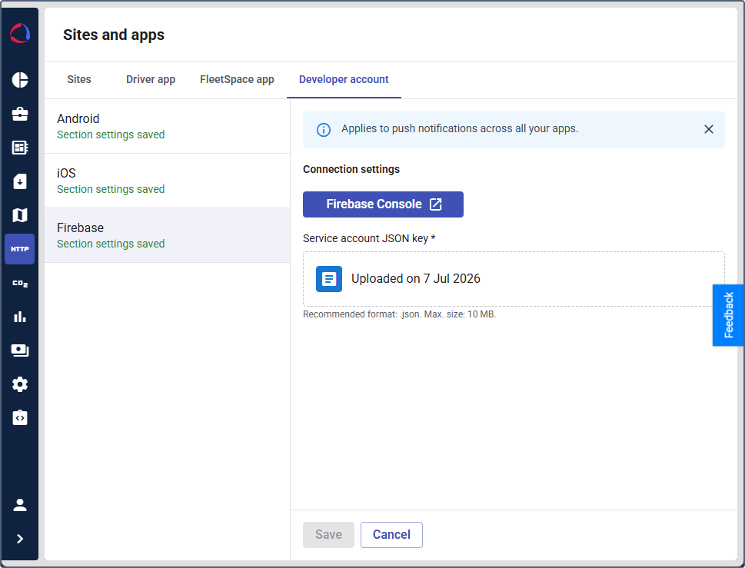The width and height of the screenshot is (745, 568).
Task: Click the grayed-out Save button
Action: pos(328,535)
